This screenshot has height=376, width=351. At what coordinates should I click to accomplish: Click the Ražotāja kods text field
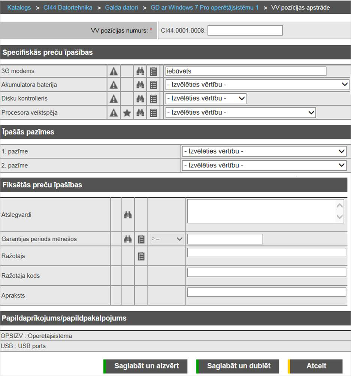coord(266,272)
